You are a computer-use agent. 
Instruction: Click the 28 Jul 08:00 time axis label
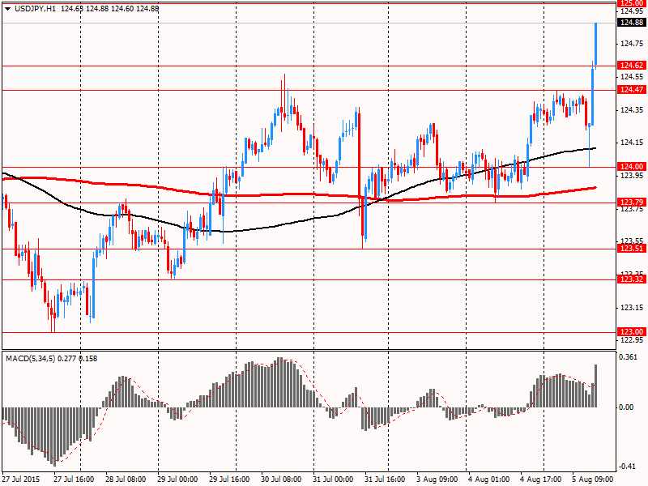tap(126, 480)
